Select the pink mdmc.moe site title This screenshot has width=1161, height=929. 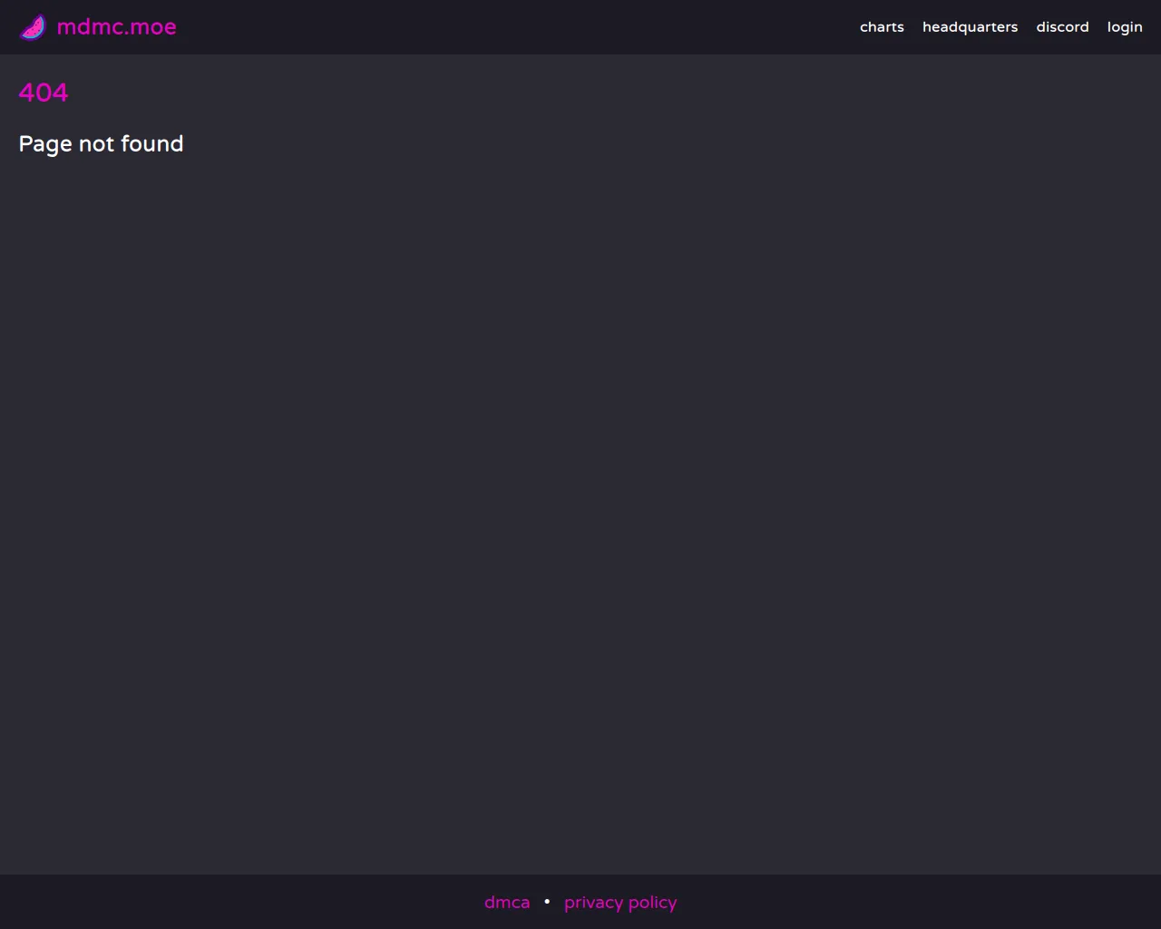click(x=116, y=27)
